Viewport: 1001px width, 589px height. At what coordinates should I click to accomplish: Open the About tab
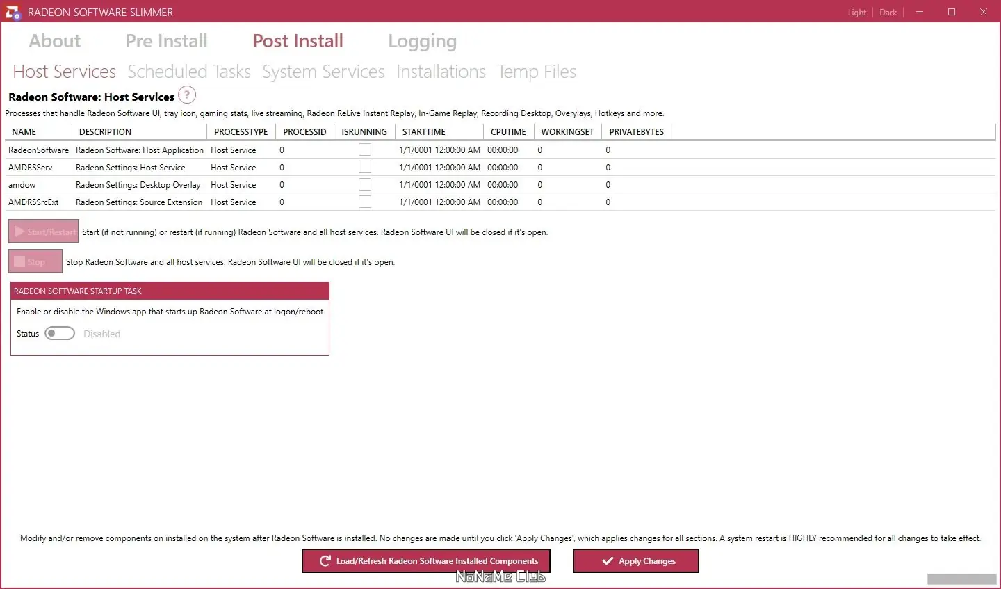point(55,41)
